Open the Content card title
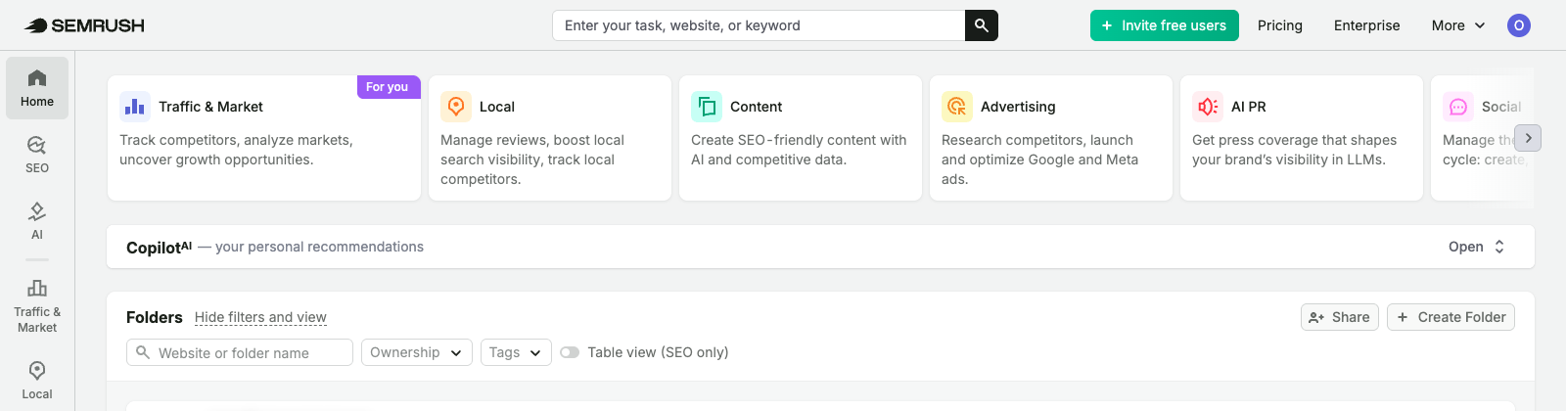1566x411 pixels. click(757, 107)
